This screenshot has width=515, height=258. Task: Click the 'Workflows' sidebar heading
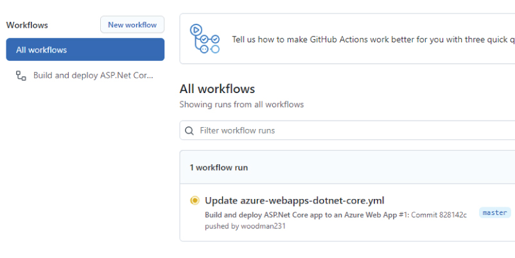(27, 25)
